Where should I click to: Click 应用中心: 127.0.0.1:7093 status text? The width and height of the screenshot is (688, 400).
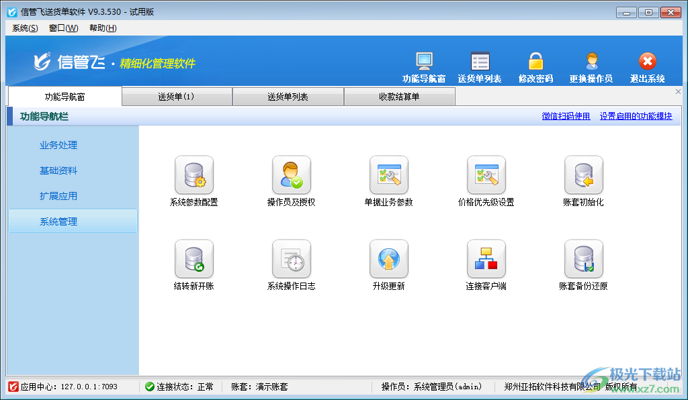[69, 387]
